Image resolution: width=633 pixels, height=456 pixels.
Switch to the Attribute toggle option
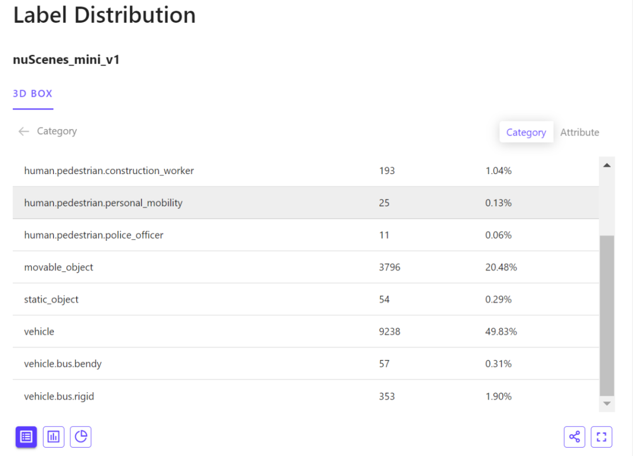click(x=579, y=132)
